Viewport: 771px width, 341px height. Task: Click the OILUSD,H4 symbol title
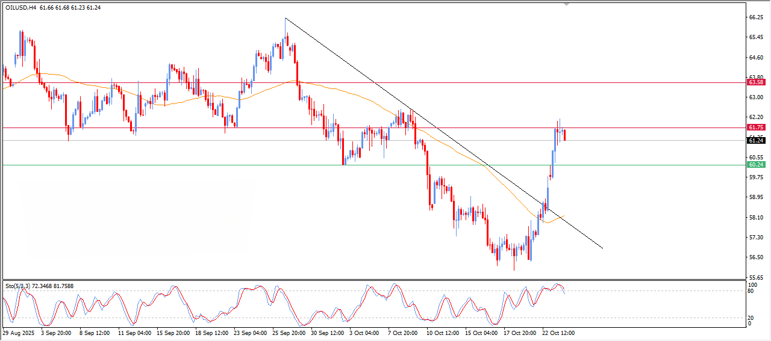tap(20, 7)
